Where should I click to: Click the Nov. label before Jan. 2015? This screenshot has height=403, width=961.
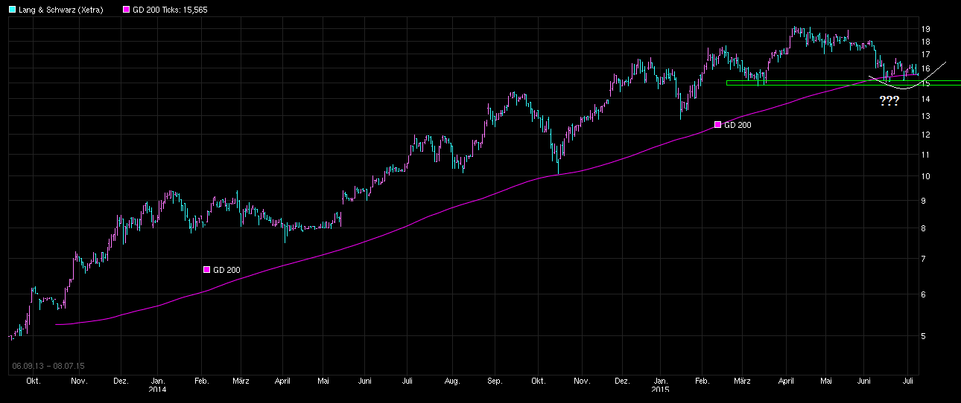pyautogui.click(x=582, y=381)
